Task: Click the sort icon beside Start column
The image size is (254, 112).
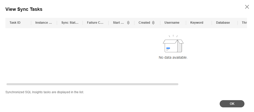Action: (128, 23)
